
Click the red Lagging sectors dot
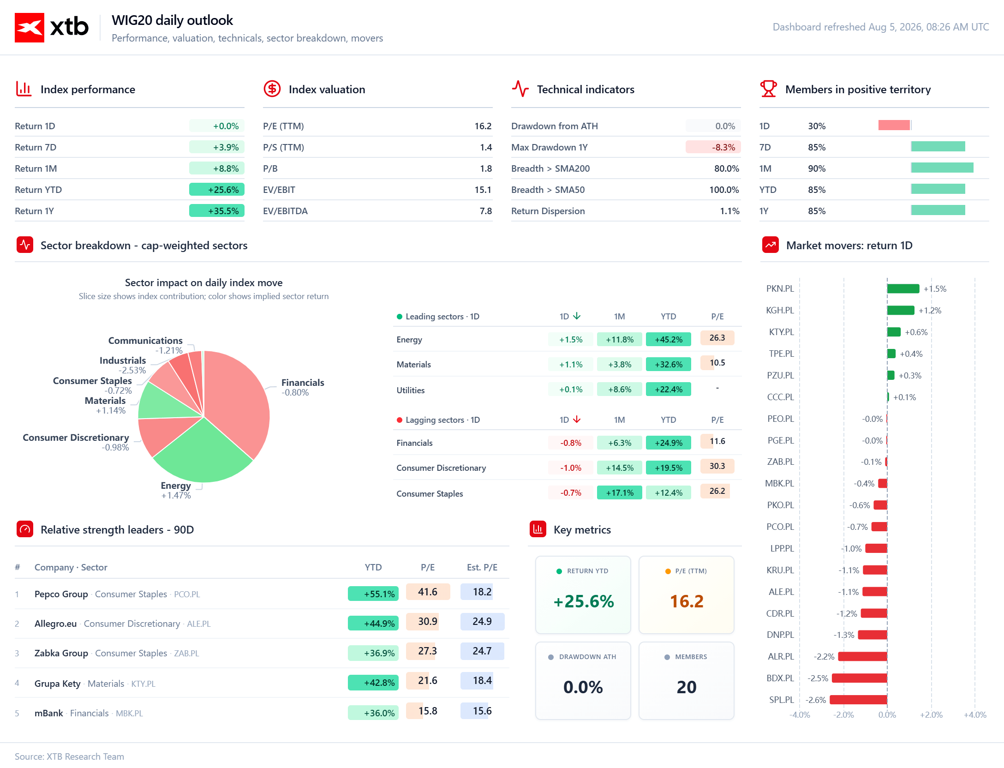pyautogui.click(x=400, y=420)
